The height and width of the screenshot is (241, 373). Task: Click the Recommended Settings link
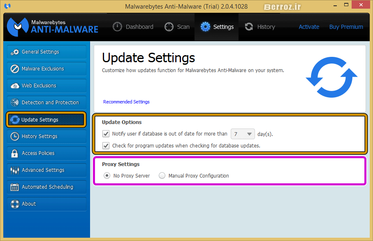coord(126,102)
